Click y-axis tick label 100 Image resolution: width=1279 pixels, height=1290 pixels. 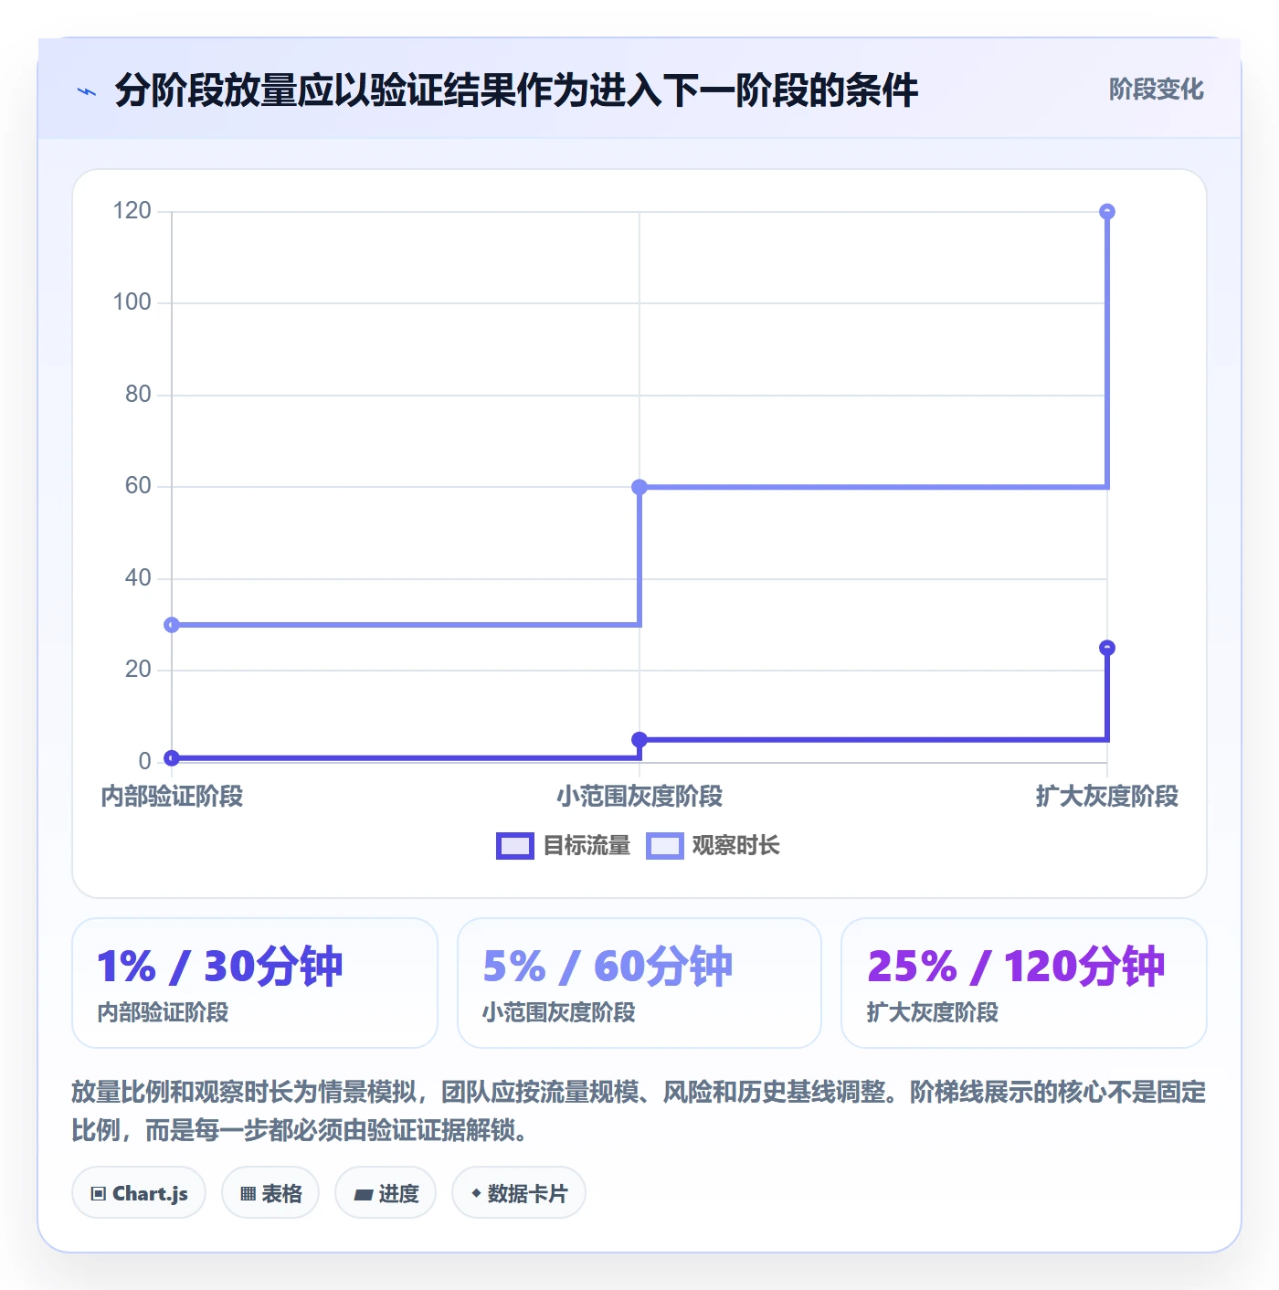(x=132, y=302)
